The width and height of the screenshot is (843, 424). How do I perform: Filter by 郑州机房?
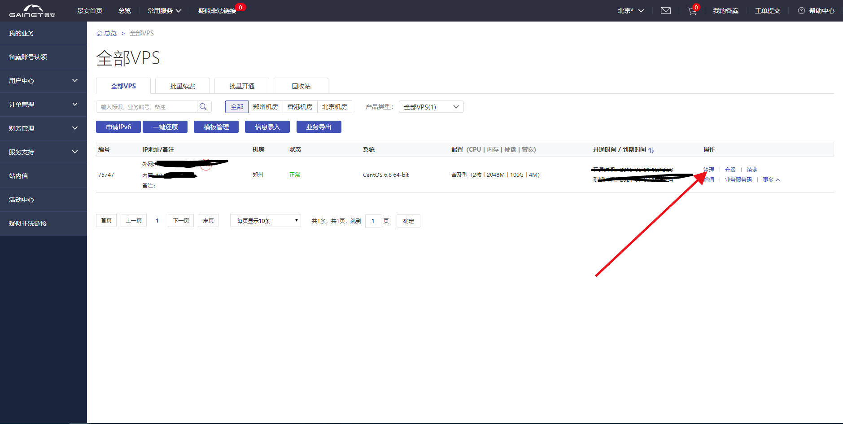pos(266,107)
